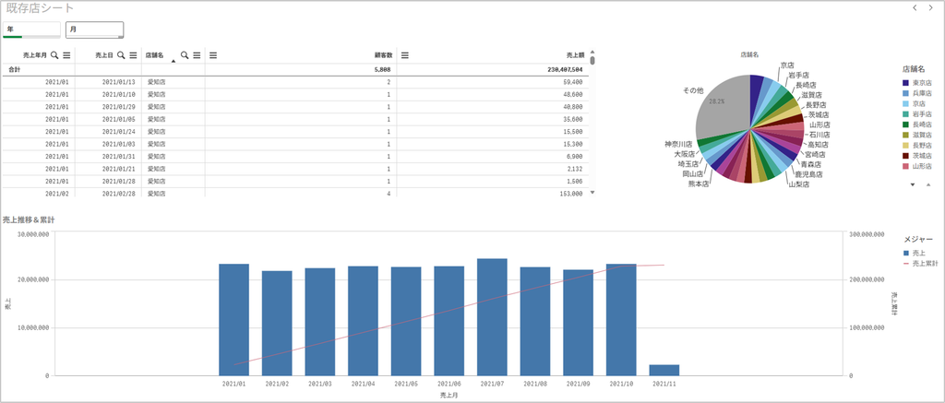The image size is (945, 403).
Task: Click the table vertical scrollbar handle
Action: pos(592,60)
